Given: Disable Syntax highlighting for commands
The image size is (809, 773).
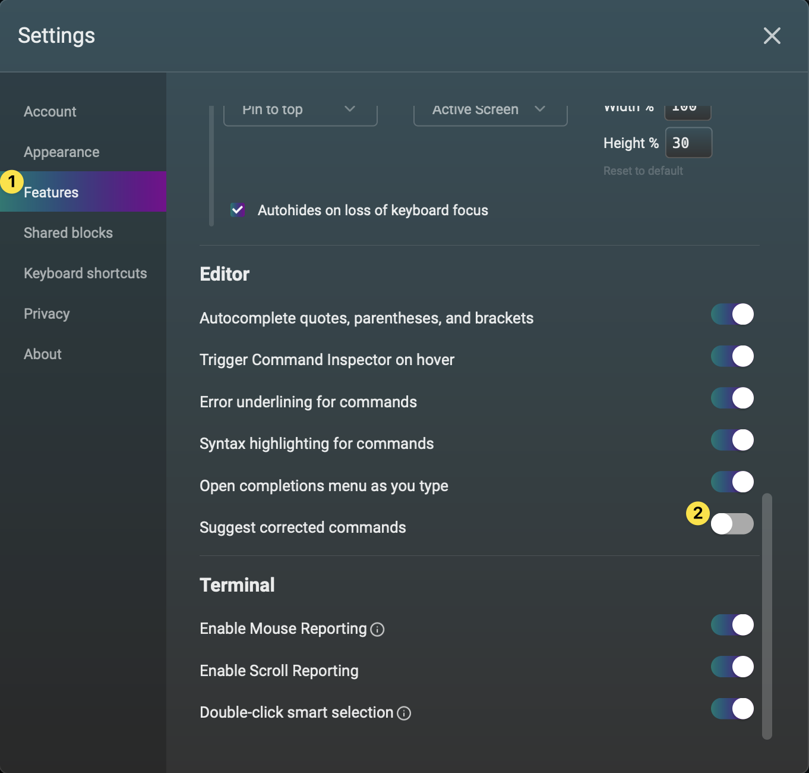Looking at the screenshot, I should point(732,440).
